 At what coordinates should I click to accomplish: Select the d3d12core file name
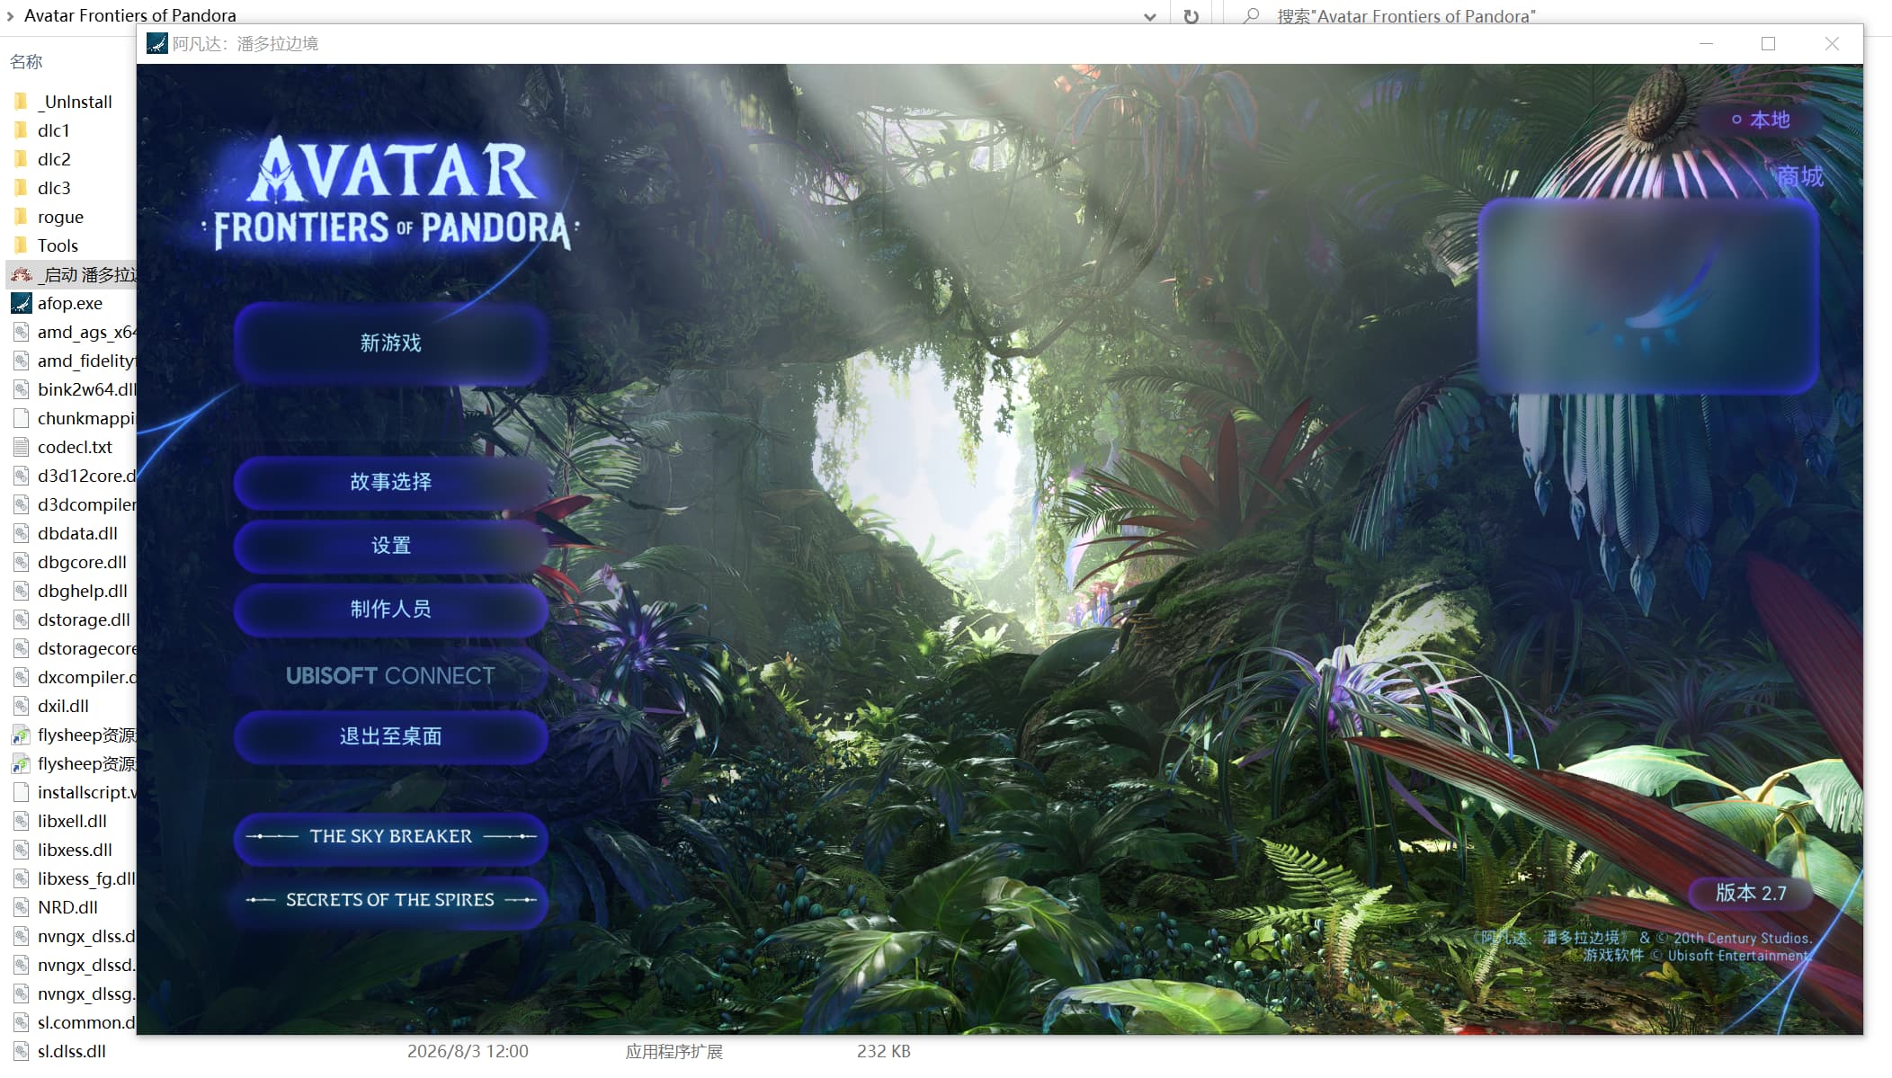coord(87,476)
